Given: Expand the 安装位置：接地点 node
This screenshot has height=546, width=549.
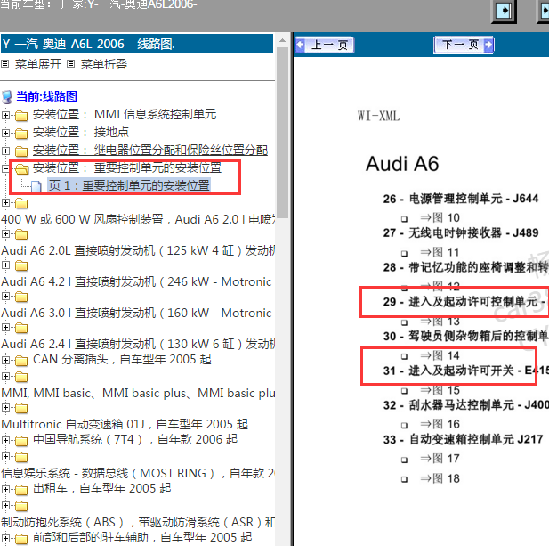Looking at the screenshot, I should click(5, 133).
